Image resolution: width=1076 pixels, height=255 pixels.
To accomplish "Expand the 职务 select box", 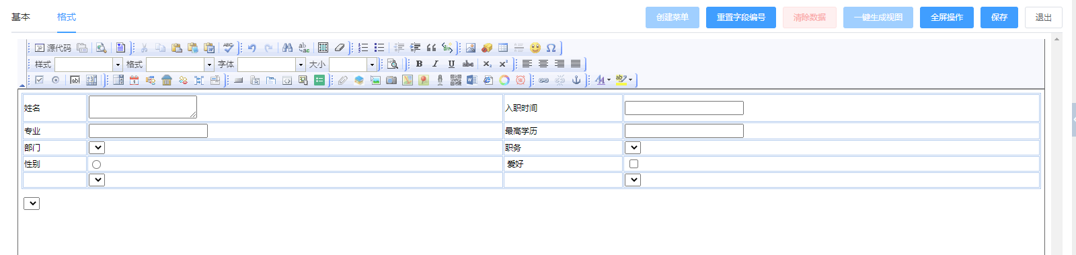I will point(633,147).
